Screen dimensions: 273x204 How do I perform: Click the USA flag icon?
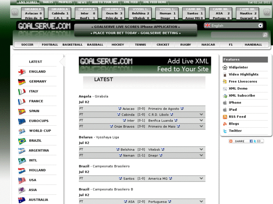[22, 180]
